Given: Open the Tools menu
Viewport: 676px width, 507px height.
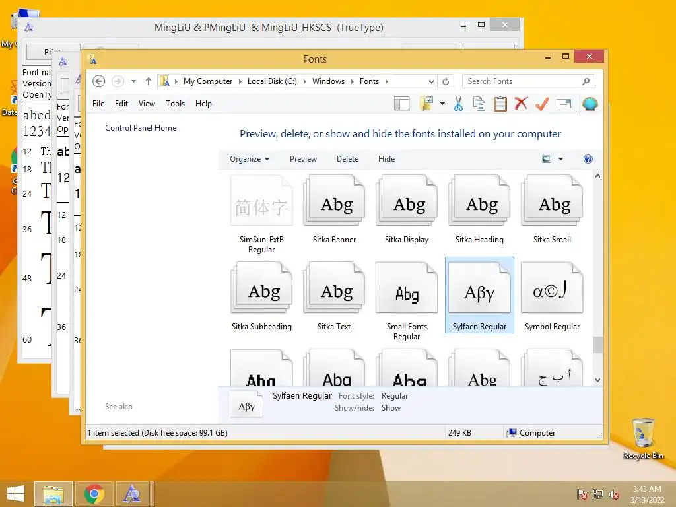Looking at the screenshot, I should (x=175, y=104).
